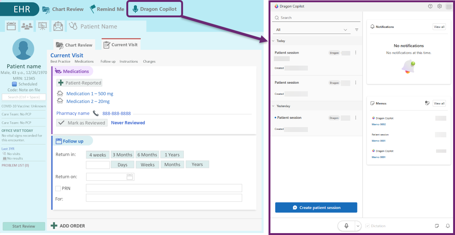Image resolution: width=455 pixels, height=235 pixels.
Task: Open Medication 2 – 20mg
Action: (88, 101)
